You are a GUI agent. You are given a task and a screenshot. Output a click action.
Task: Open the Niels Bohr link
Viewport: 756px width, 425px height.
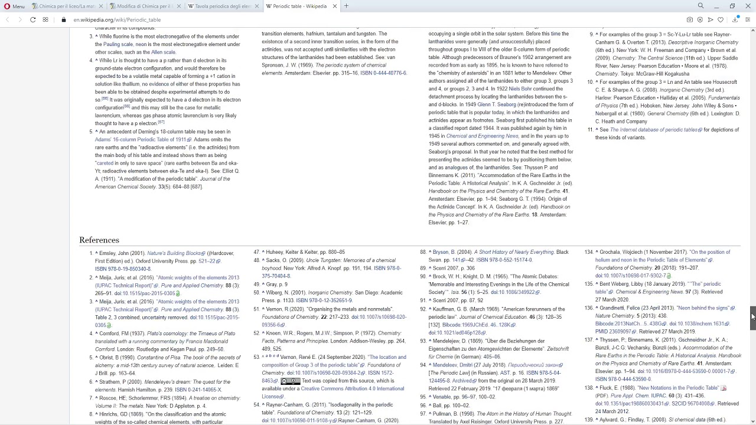click(520, 89)
